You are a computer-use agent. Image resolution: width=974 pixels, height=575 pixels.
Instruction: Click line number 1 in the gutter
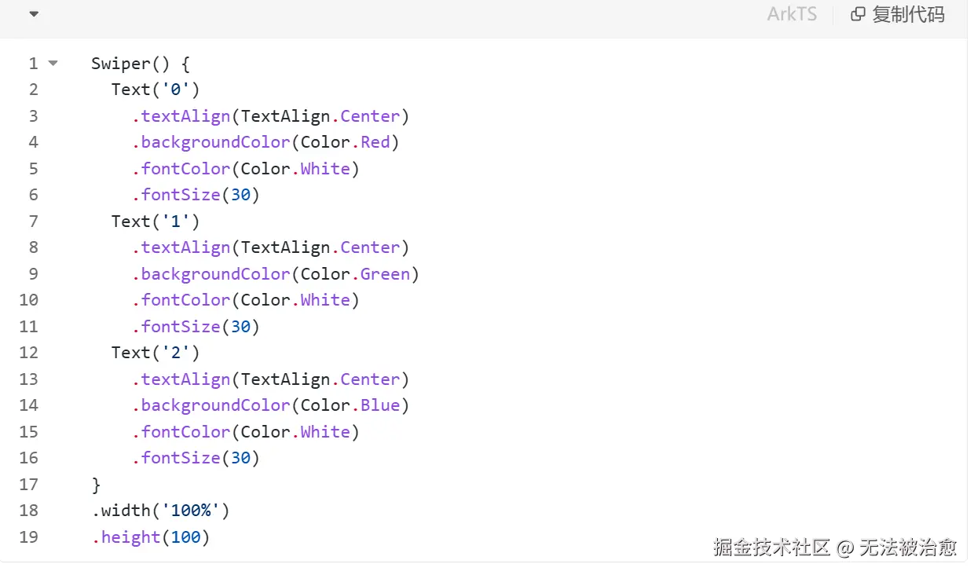pyautogui.click(x=33, y=64)
